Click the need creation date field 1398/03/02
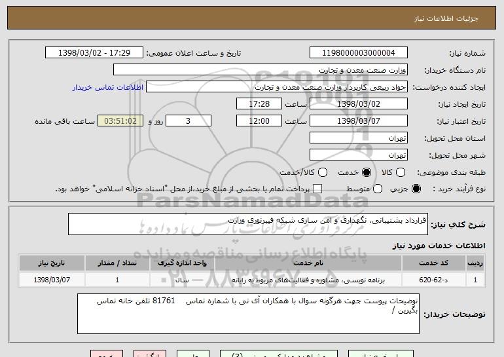The height and width of the screenshot is (357, 504). tap(359, 104)
